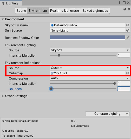This screenshot has width=131, height=139.
Task: Expand the Other Settings section
Action: pos(3,96)
